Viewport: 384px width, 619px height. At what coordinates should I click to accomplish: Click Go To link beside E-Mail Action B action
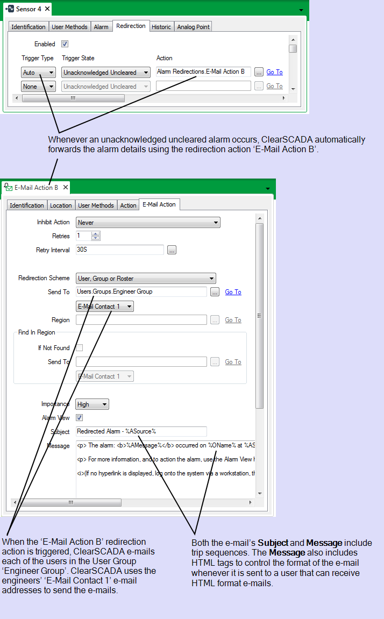(x=274, y=72)
